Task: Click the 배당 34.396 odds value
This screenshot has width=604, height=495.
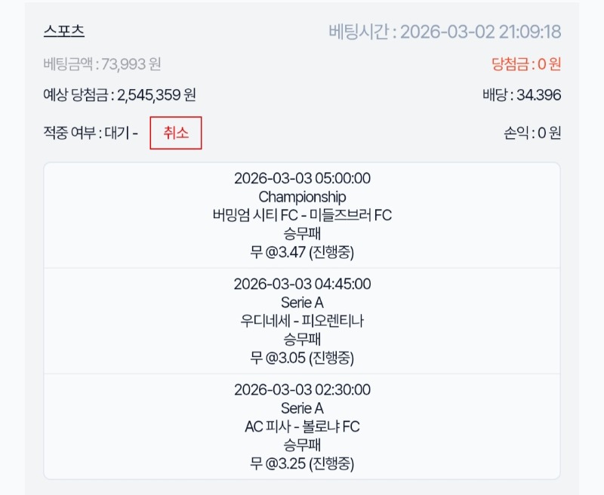Action: 522,96
